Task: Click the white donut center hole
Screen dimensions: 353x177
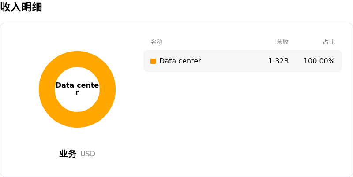Action: point(77,103)
